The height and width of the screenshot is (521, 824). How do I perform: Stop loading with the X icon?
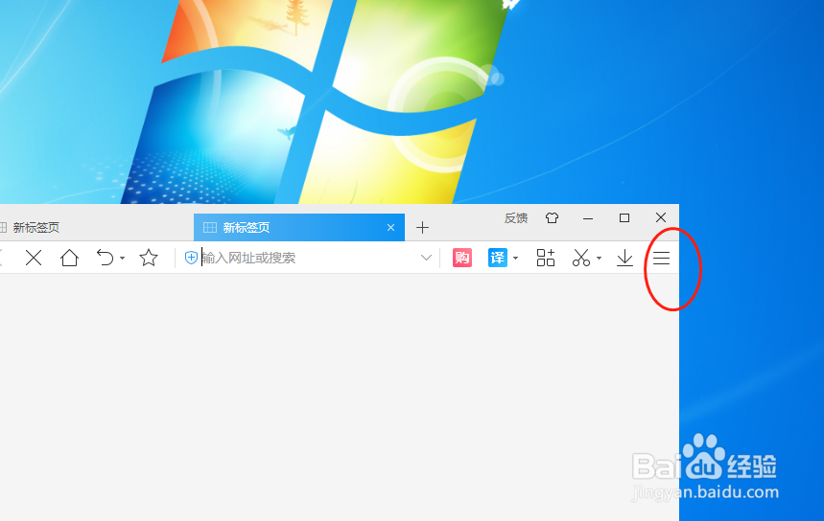tap(34, 258)
